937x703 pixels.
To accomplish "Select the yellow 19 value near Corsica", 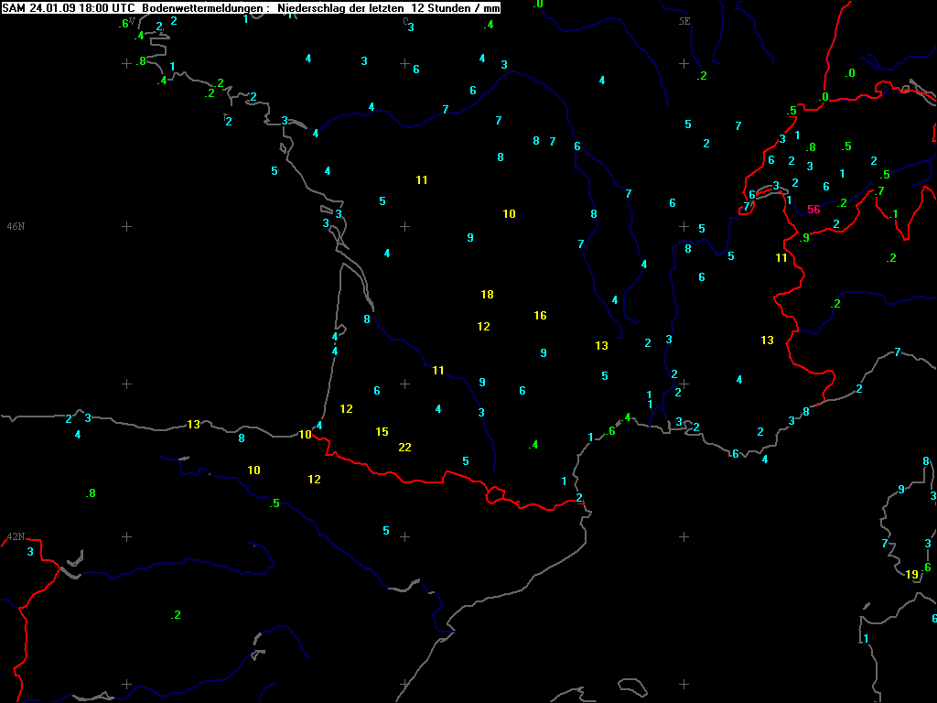I will [x=911, y=575].
